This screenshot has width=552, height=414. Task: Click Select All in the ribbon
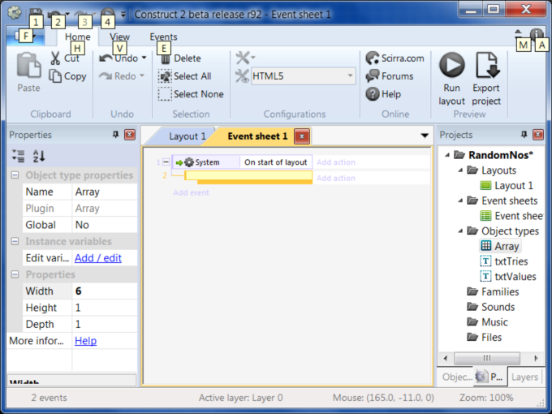(x=185, y=76)
